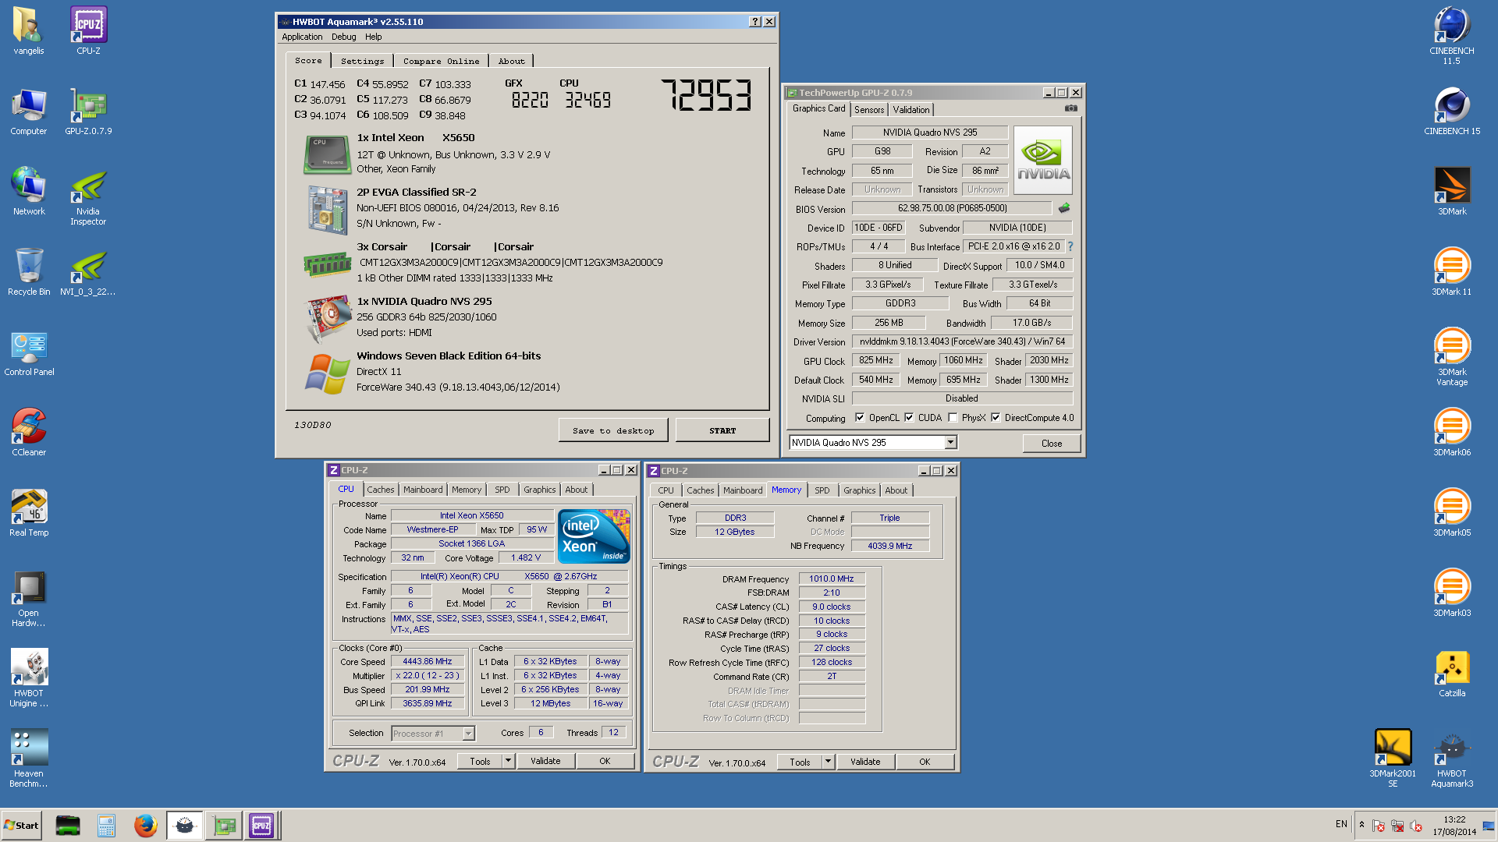Click the Close button in GPU-Z
Viewport: 1498px width, 842px height.
tap(1051, 444)
